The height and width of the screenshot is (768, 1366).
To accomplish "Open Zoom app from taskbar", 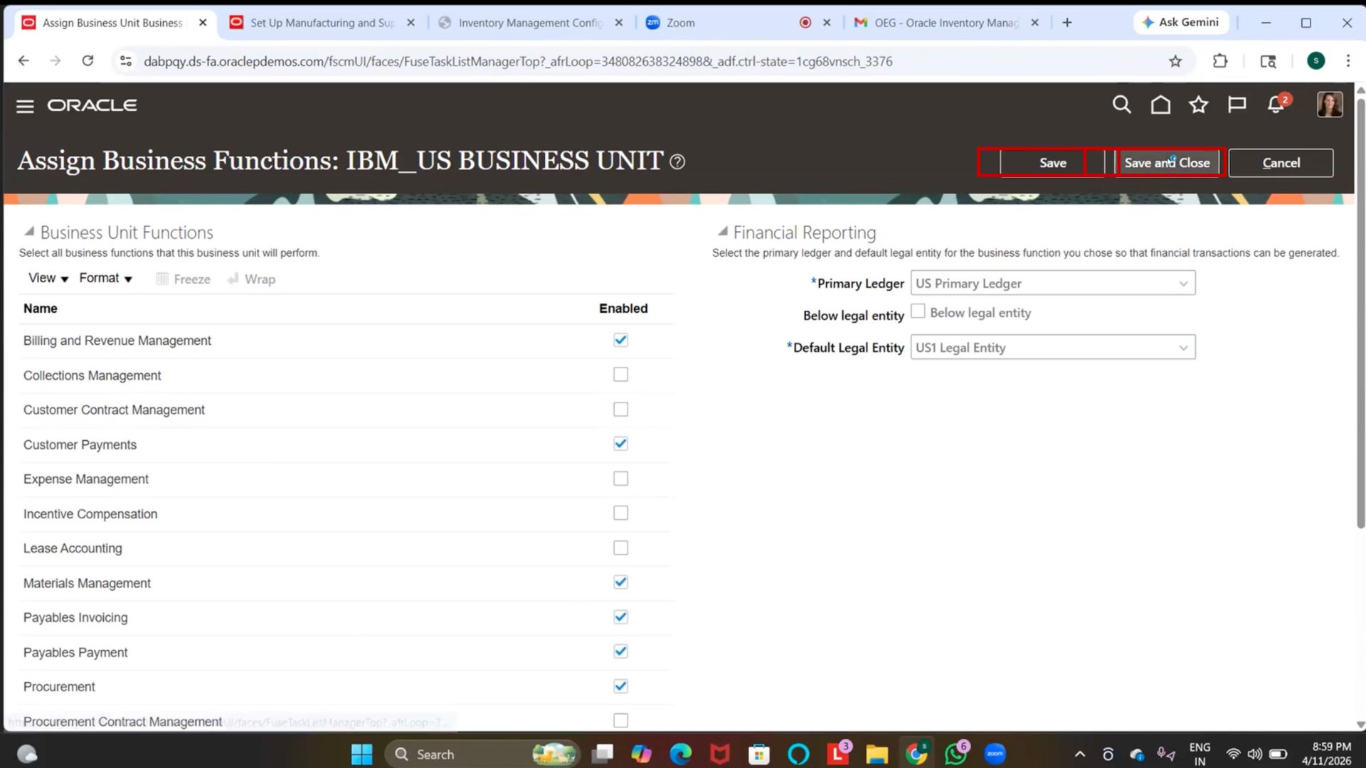I will [995, 754].
